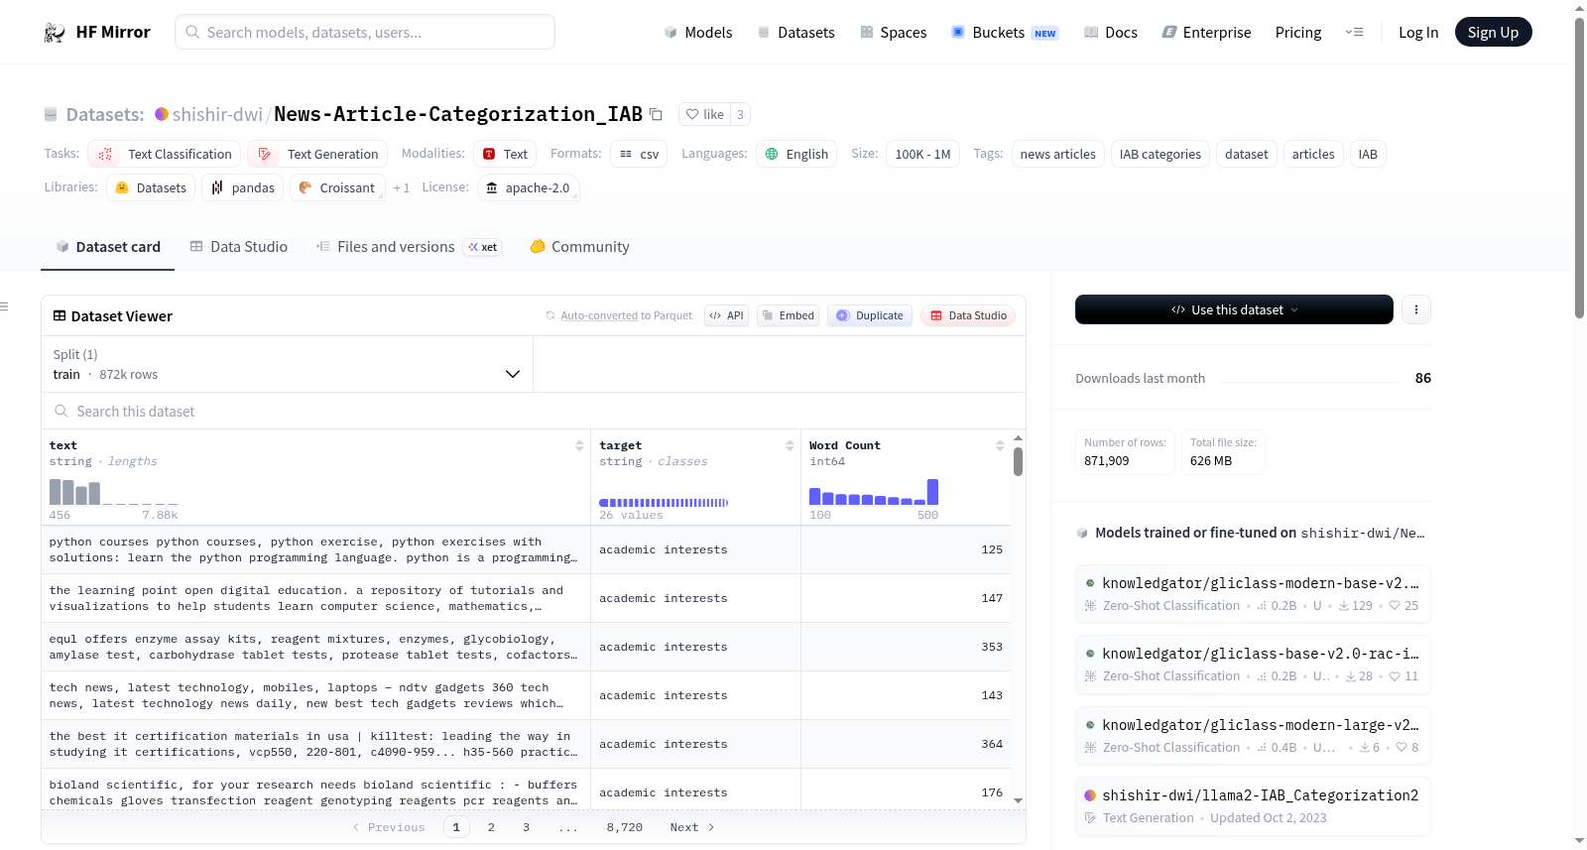1587x850 pixels.
Task: Click the shishir-dwi avatar icon
Action: (x=162, y=114)
